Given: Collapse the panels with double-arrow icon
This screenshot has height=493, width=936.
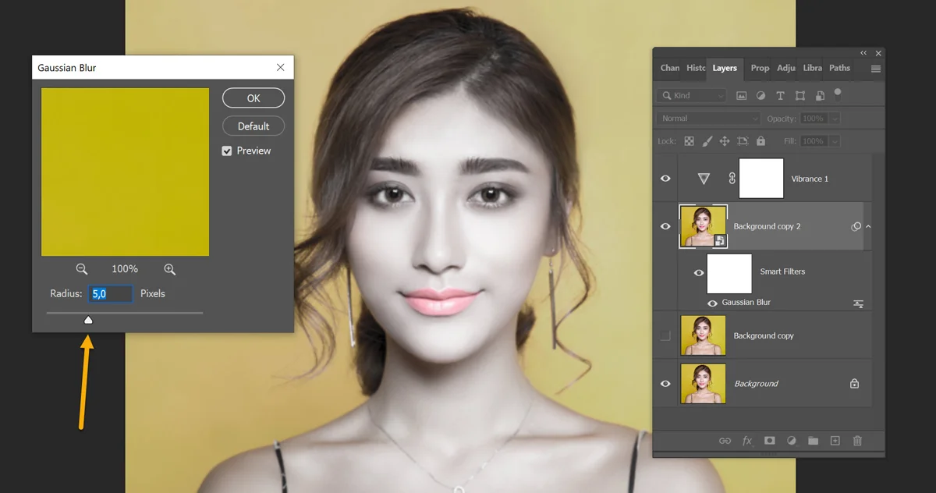Looking at the screenshot, I should (863, 53).
